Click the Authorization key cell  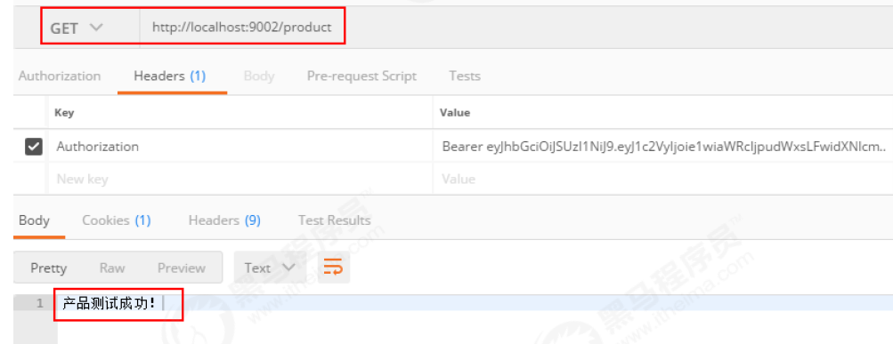[x=240, y=147]
